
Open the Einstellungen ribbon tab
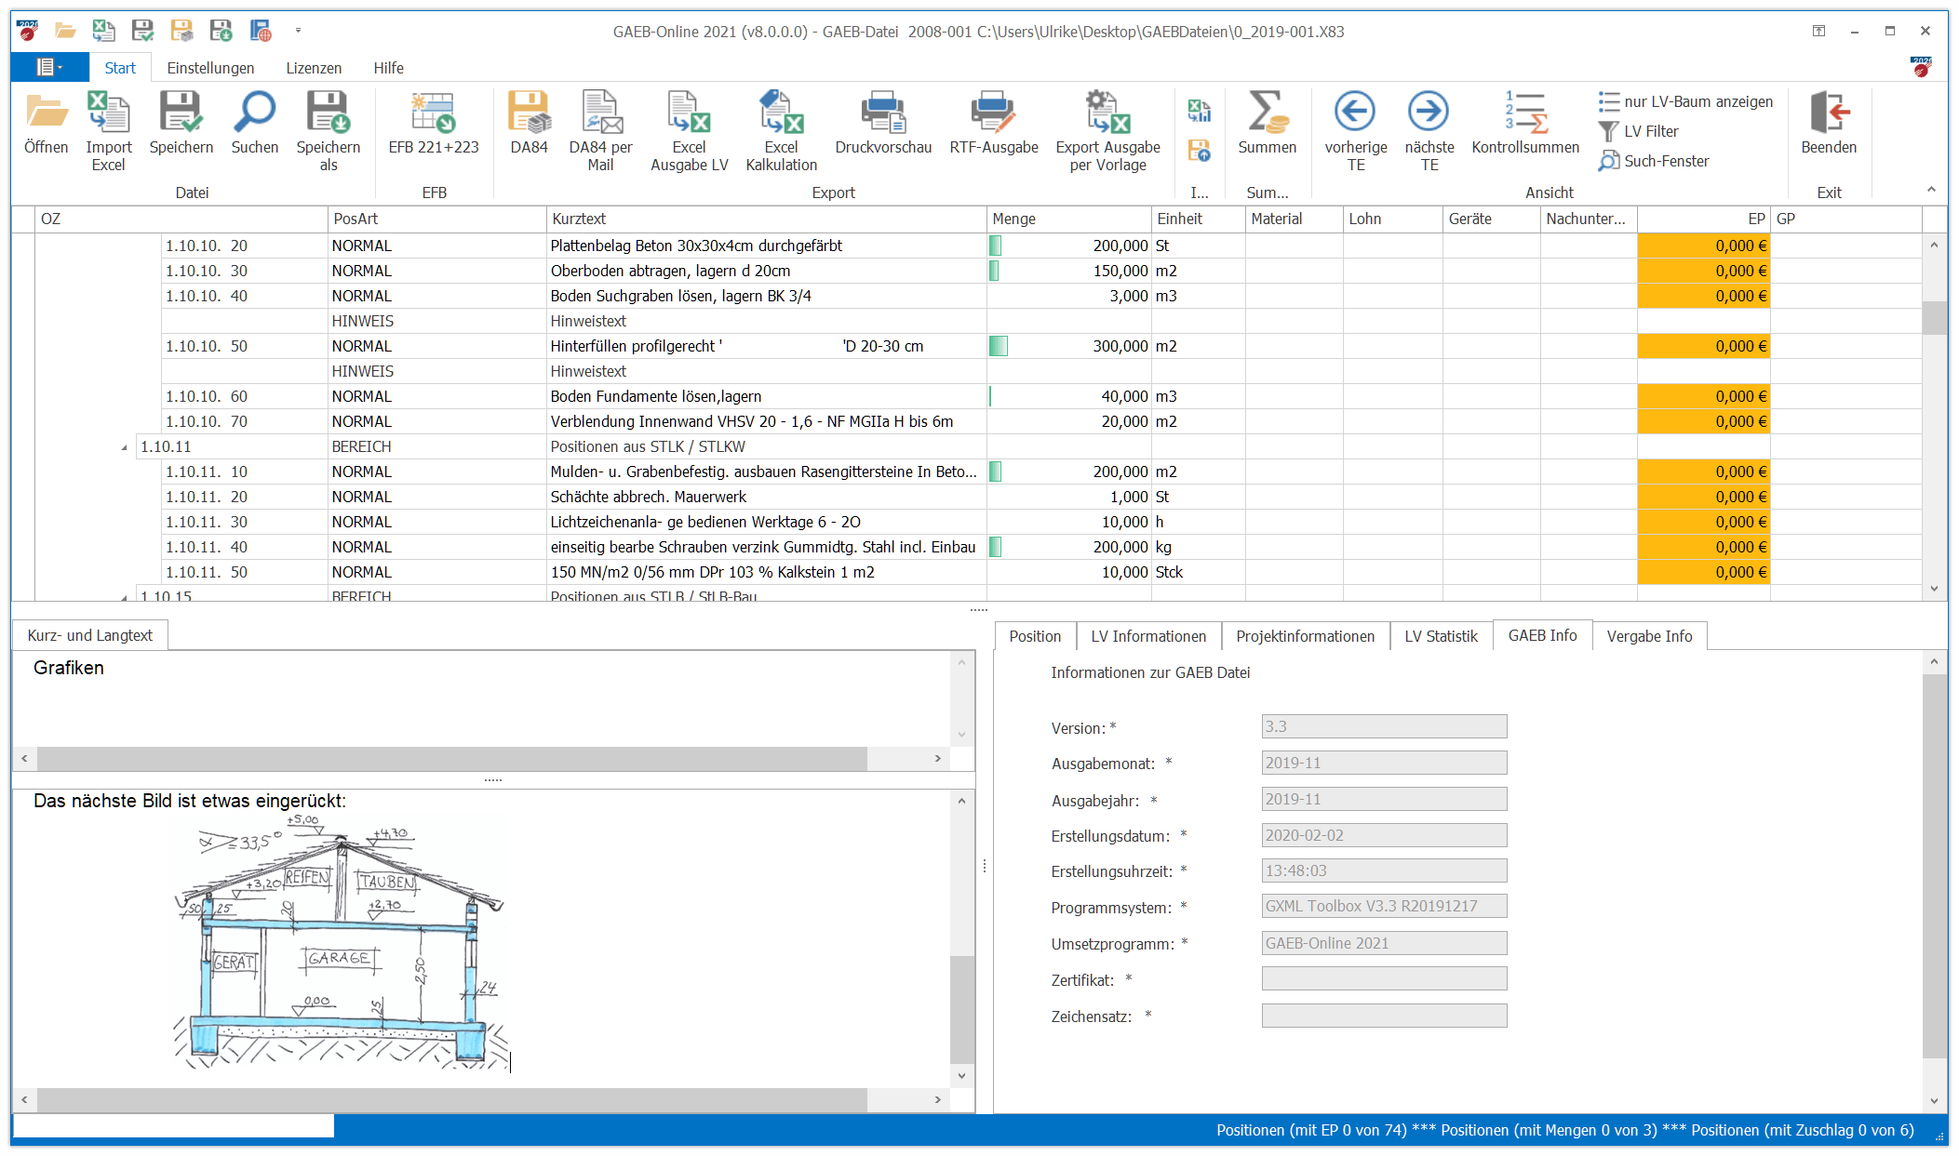click(x=210, y=68)
